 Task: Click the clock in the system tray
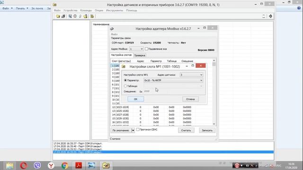(x=292, y=166)
